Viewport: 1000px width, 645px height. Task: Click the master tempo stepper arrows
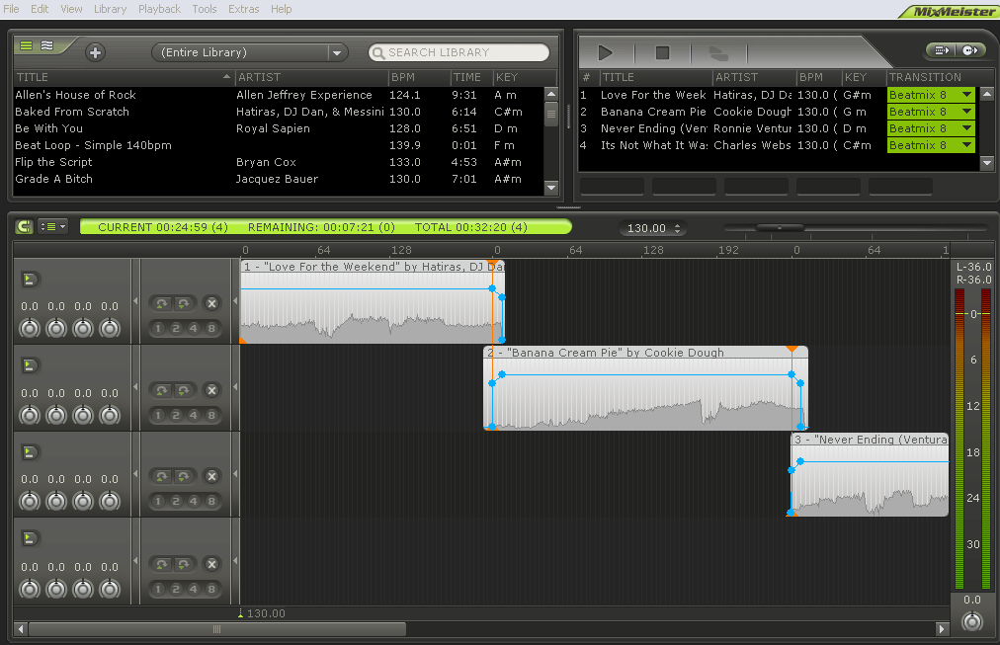click(x=677, y=228)
